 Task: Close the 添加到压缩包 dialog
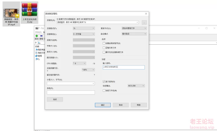[146, 14]
